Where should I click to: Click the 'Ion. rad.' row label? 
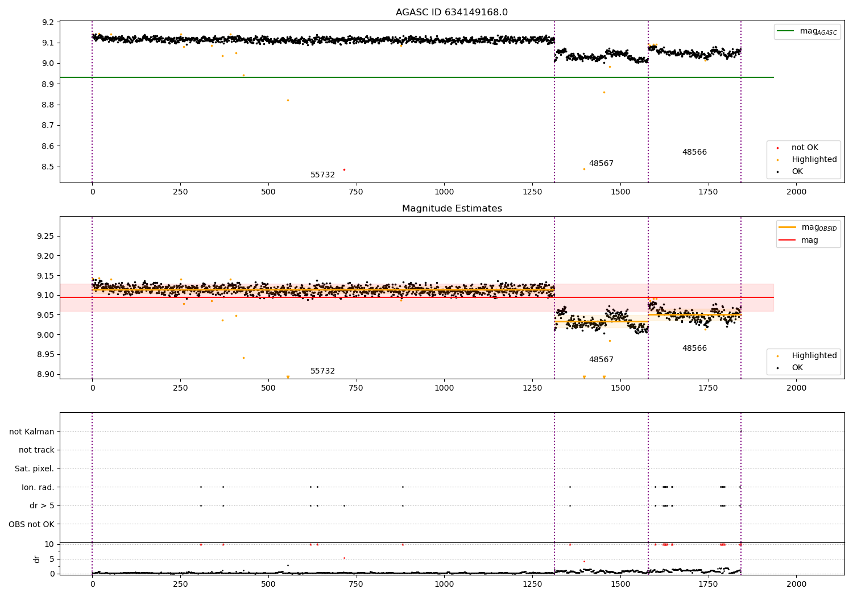(x=38, y=487)
